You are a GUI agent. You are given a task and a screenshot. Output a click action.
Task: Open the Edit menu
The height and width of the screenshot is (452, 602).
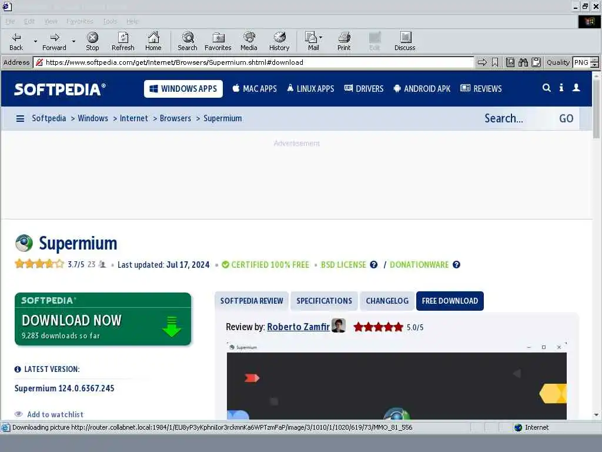pyautogui.click(x=29, y=21)
